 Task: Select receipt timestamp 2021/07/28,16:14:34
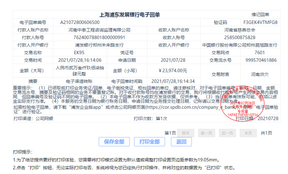(x=173, y=81)
